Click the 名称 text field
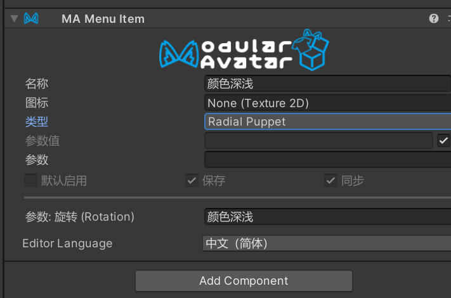 (327, 83)
